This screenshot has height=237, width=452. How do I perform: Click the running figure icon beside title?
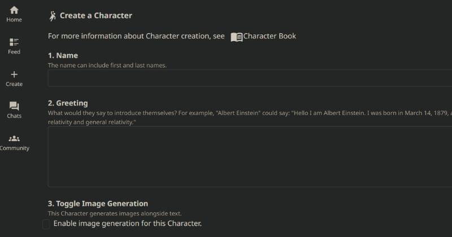[53, 16]
